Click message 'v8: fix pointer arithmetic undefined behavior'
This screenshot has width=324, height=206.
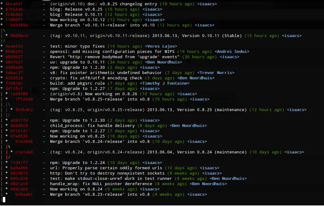(106, 73)
